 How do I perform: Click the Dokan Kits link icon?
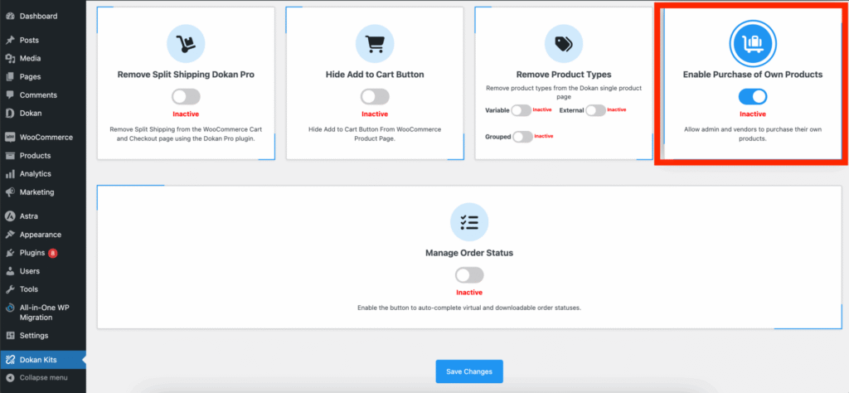[10, 360]
